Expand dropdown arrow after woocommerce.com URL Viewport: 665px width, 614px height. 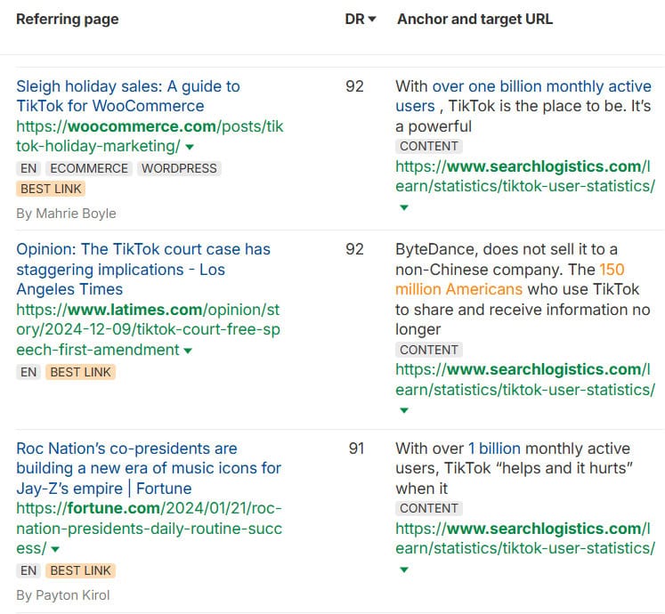pos(190,147)
